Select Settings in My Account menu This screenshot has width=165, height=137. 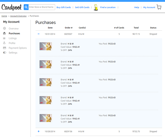pyautogui.click(x=13, y=53)
